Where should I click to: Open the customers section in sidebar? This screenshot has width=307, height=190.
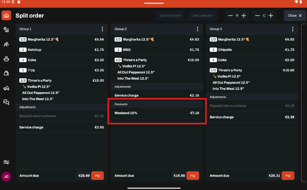coord(6,44)
